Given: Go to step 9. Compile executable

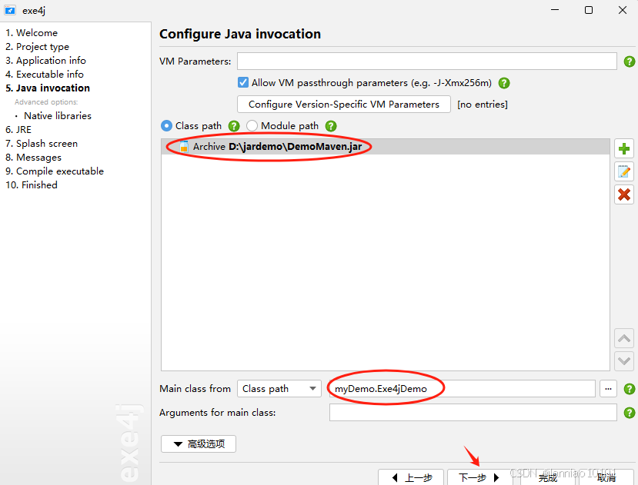Looking at the screenshot, I should (55, 171).
